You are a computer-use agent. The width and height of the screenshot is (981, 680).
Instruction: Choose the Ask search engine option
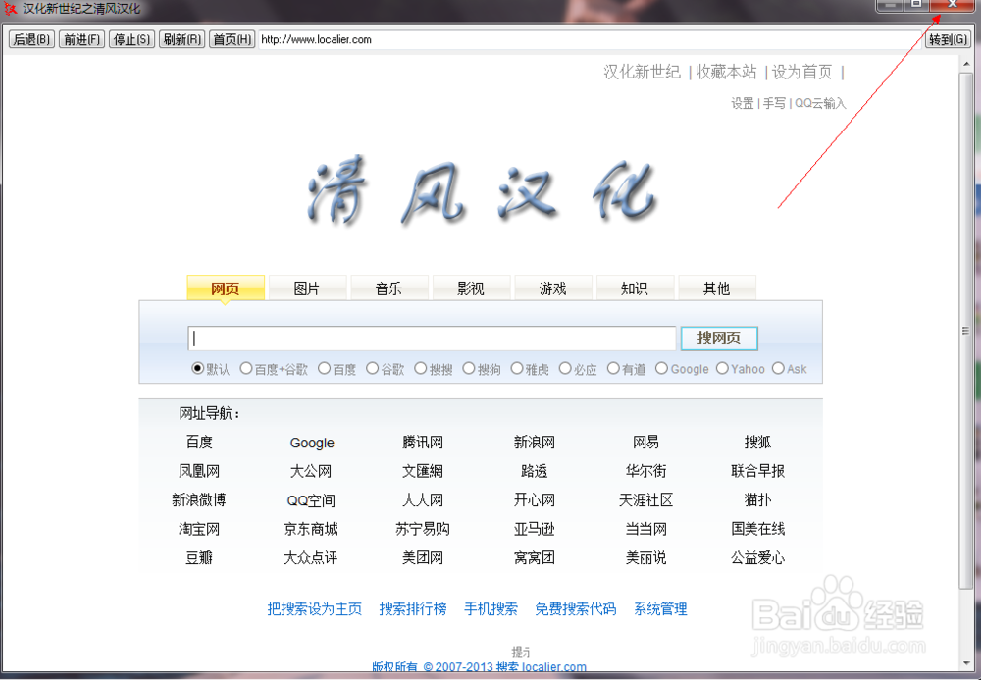coord(777,369)
